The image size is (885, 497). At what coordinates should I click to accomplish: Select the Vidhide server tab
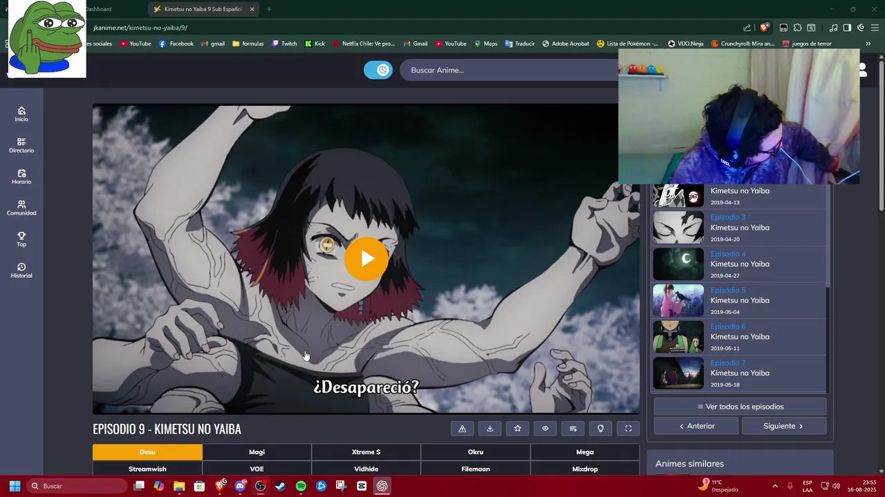pyautogui.click(x=366, y=469)
